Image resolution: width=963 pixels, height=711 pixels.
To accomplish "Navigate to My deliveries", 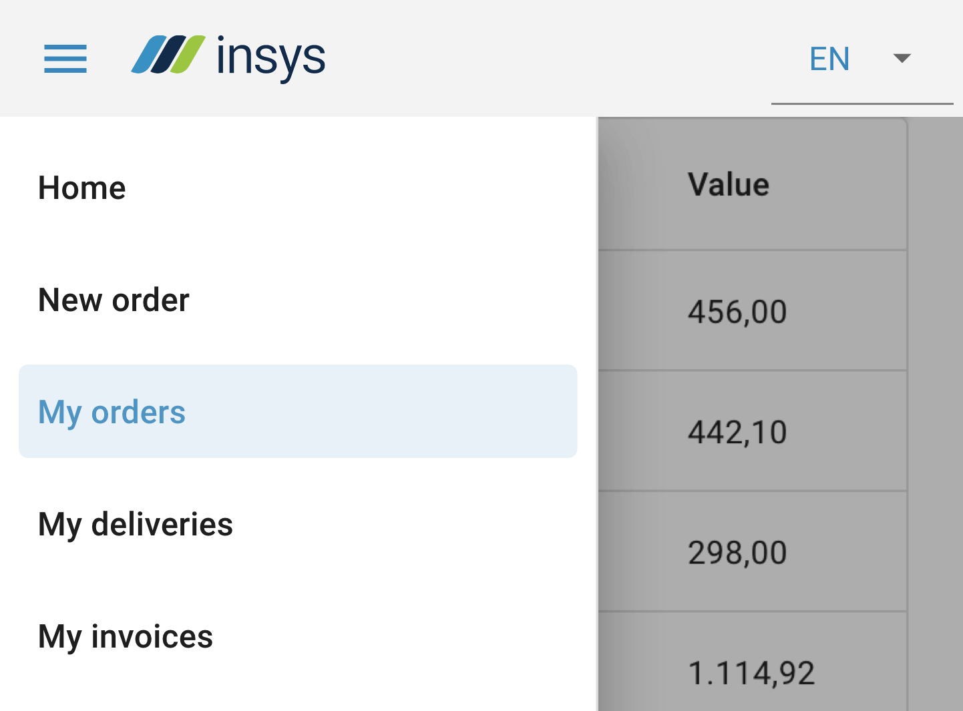I will click(136, 524).
